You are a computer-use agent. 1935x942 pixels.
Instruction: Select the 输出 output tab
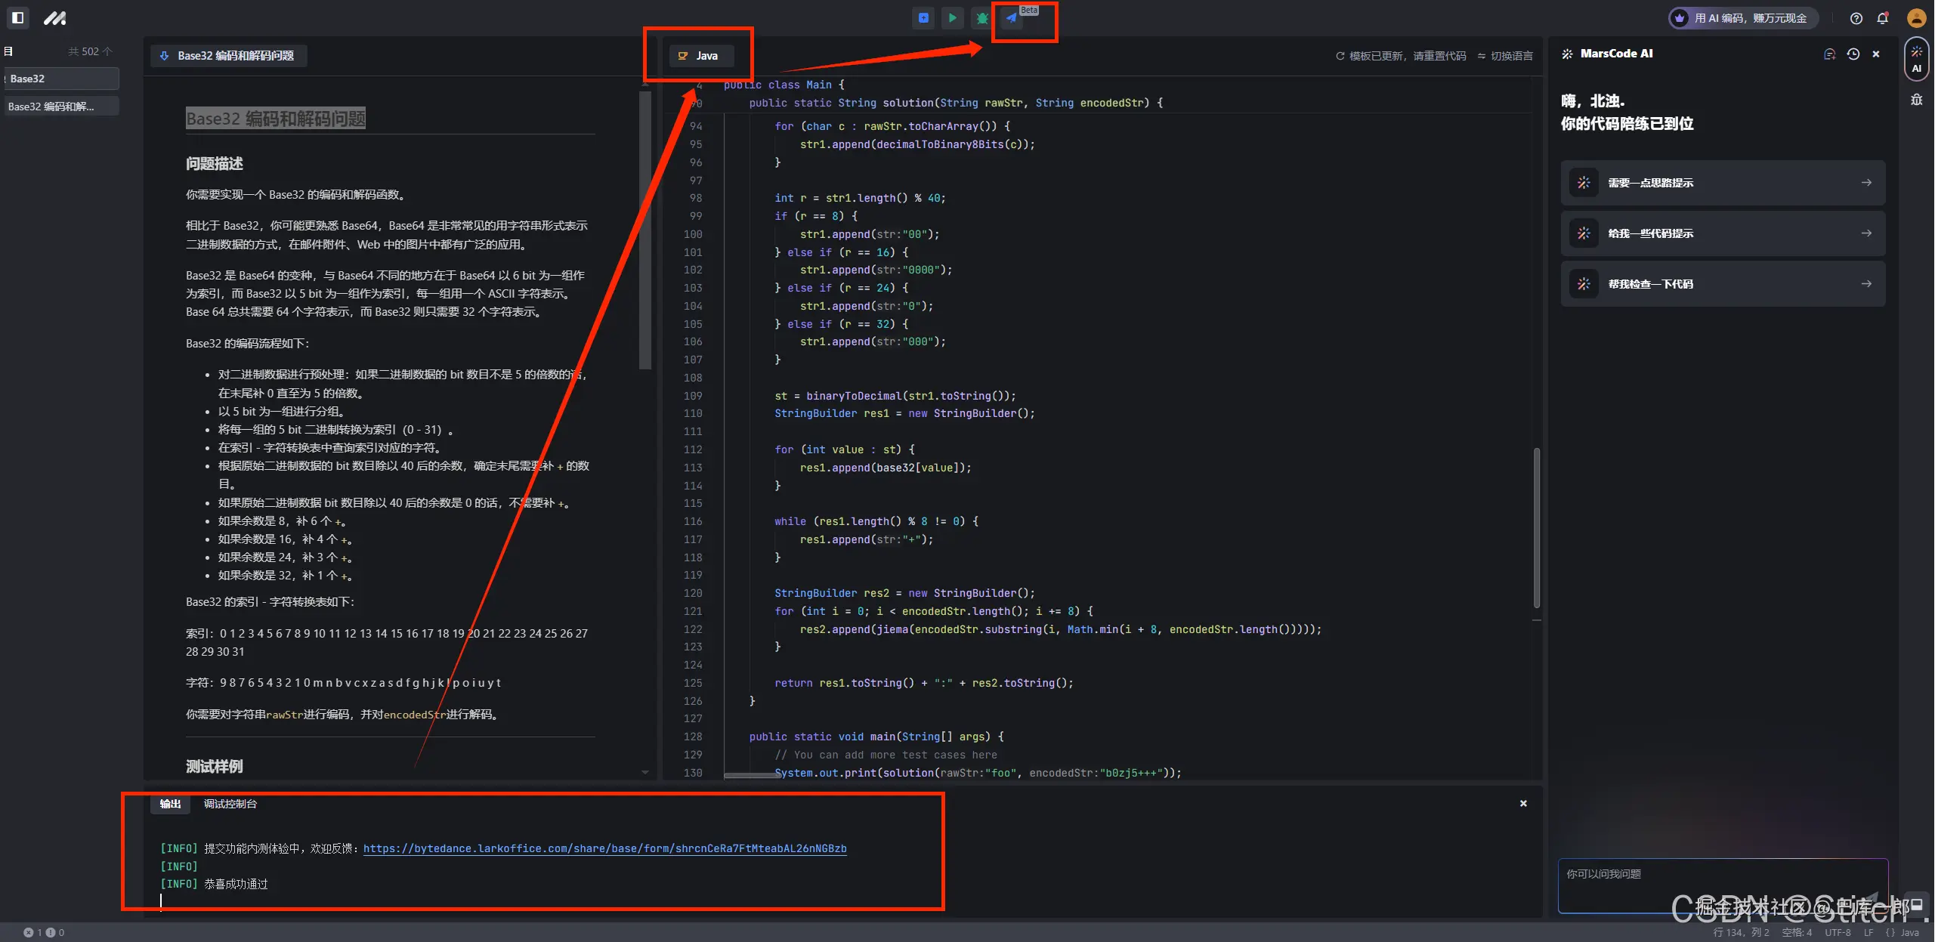pyautogui.click(x=170, y=804)
